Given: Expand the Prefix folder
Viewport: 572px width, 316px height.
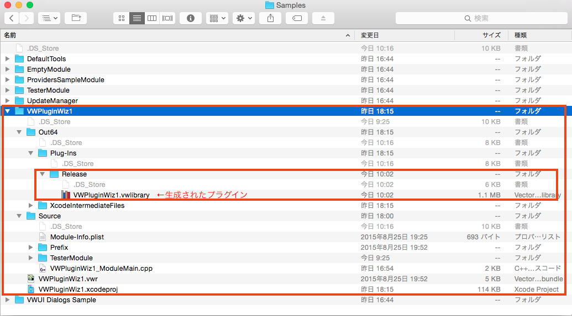Looking at the screenshot, I should (x=30, y=248).
